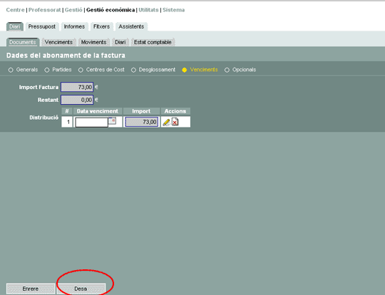Screen dimensions: 385x295
Task: Select the Partides radio option
Action: tap(46, 70)
